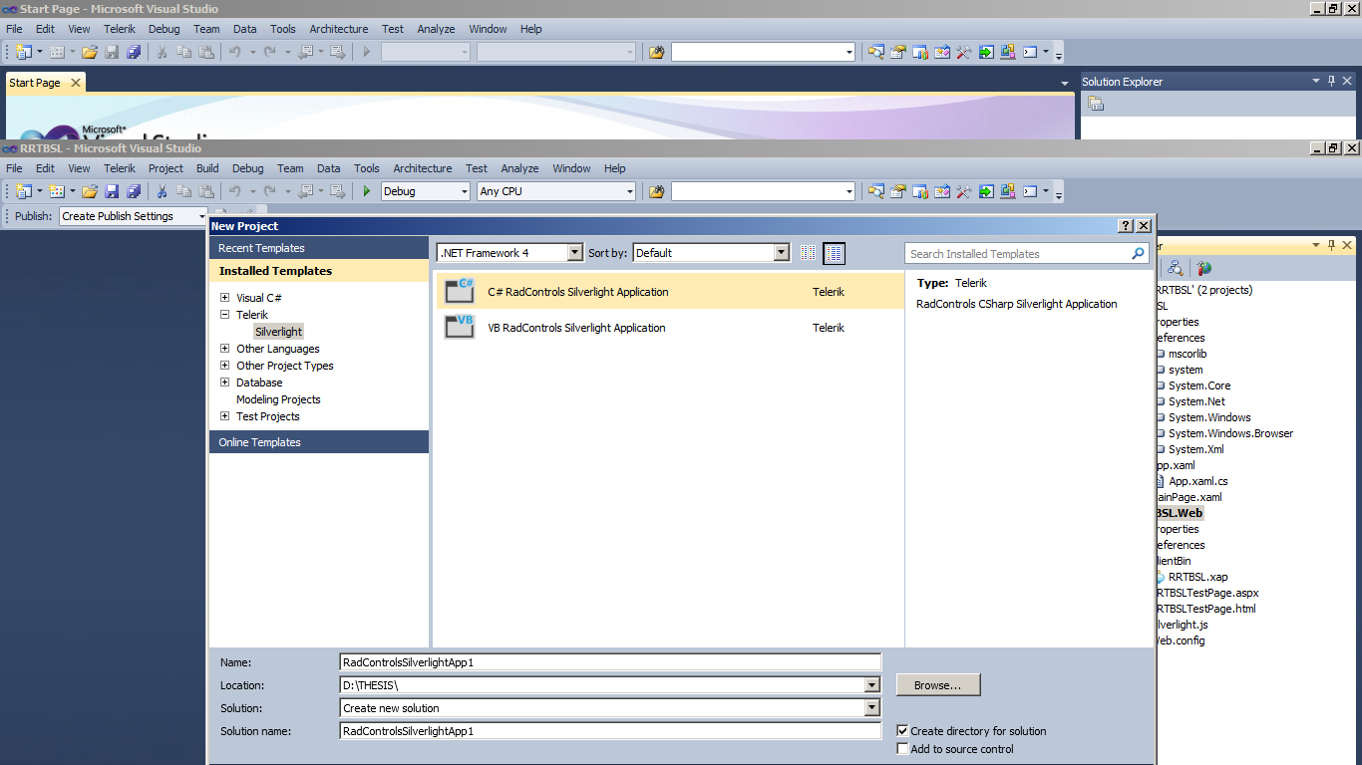1362x765 pixels.
Task: Click Paste icon in RRTBSL toolbar
Action: [x=206, y=191]
